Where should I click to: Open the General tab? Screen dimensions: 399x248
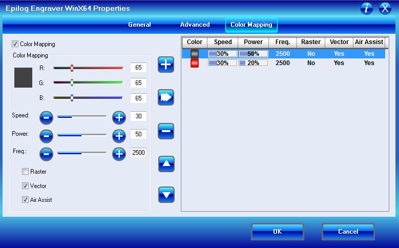click(139, 25)
